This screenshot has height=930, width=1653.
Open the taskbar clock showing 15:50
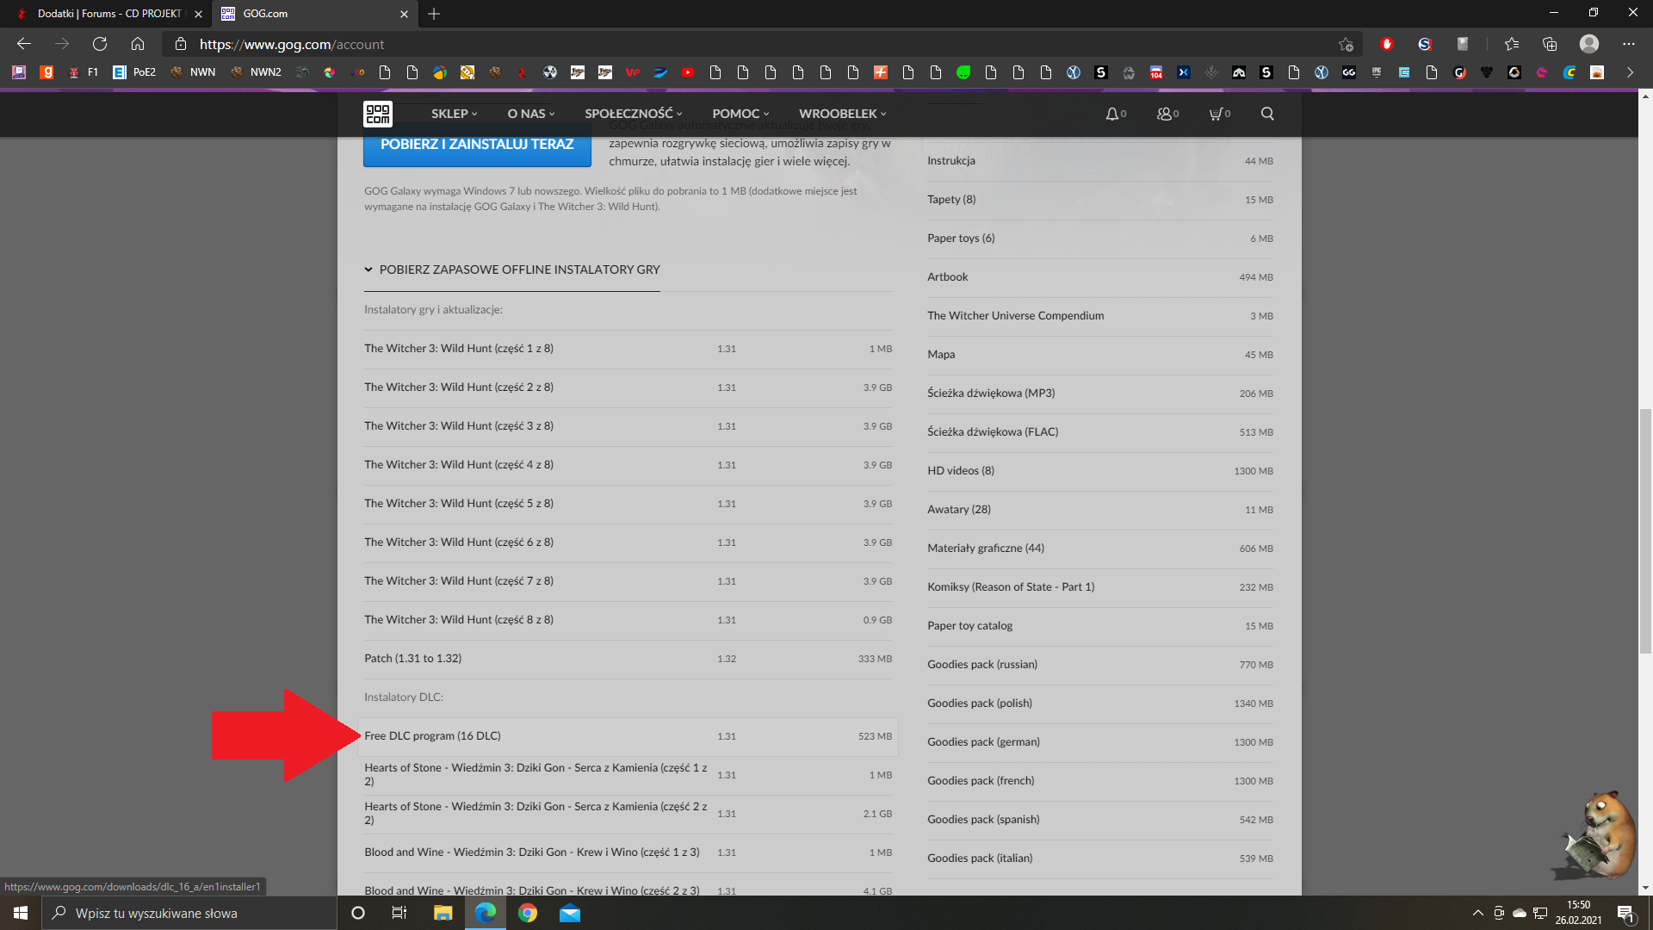click(1578, 913)
